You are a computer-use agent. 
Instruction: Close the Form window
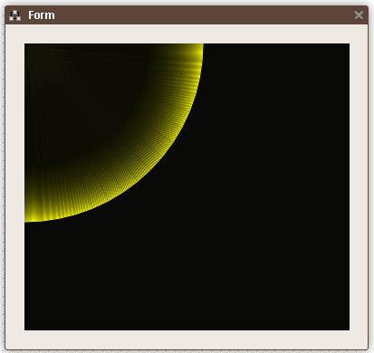point(359,15)
